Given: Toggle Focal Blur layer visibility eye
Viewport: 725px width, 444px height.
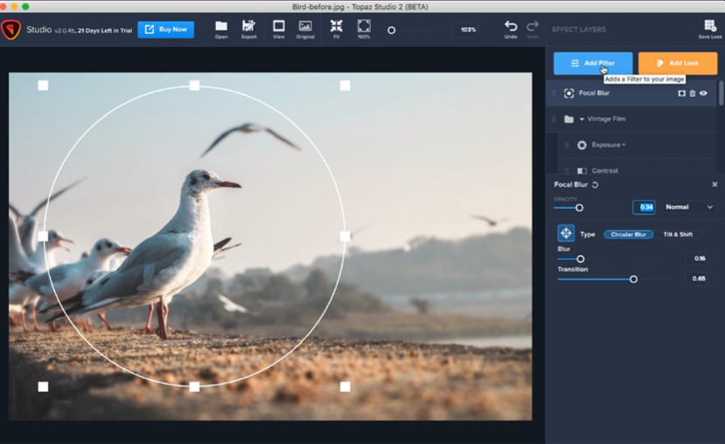Looking at the screenshot, I should pos(703,94).
